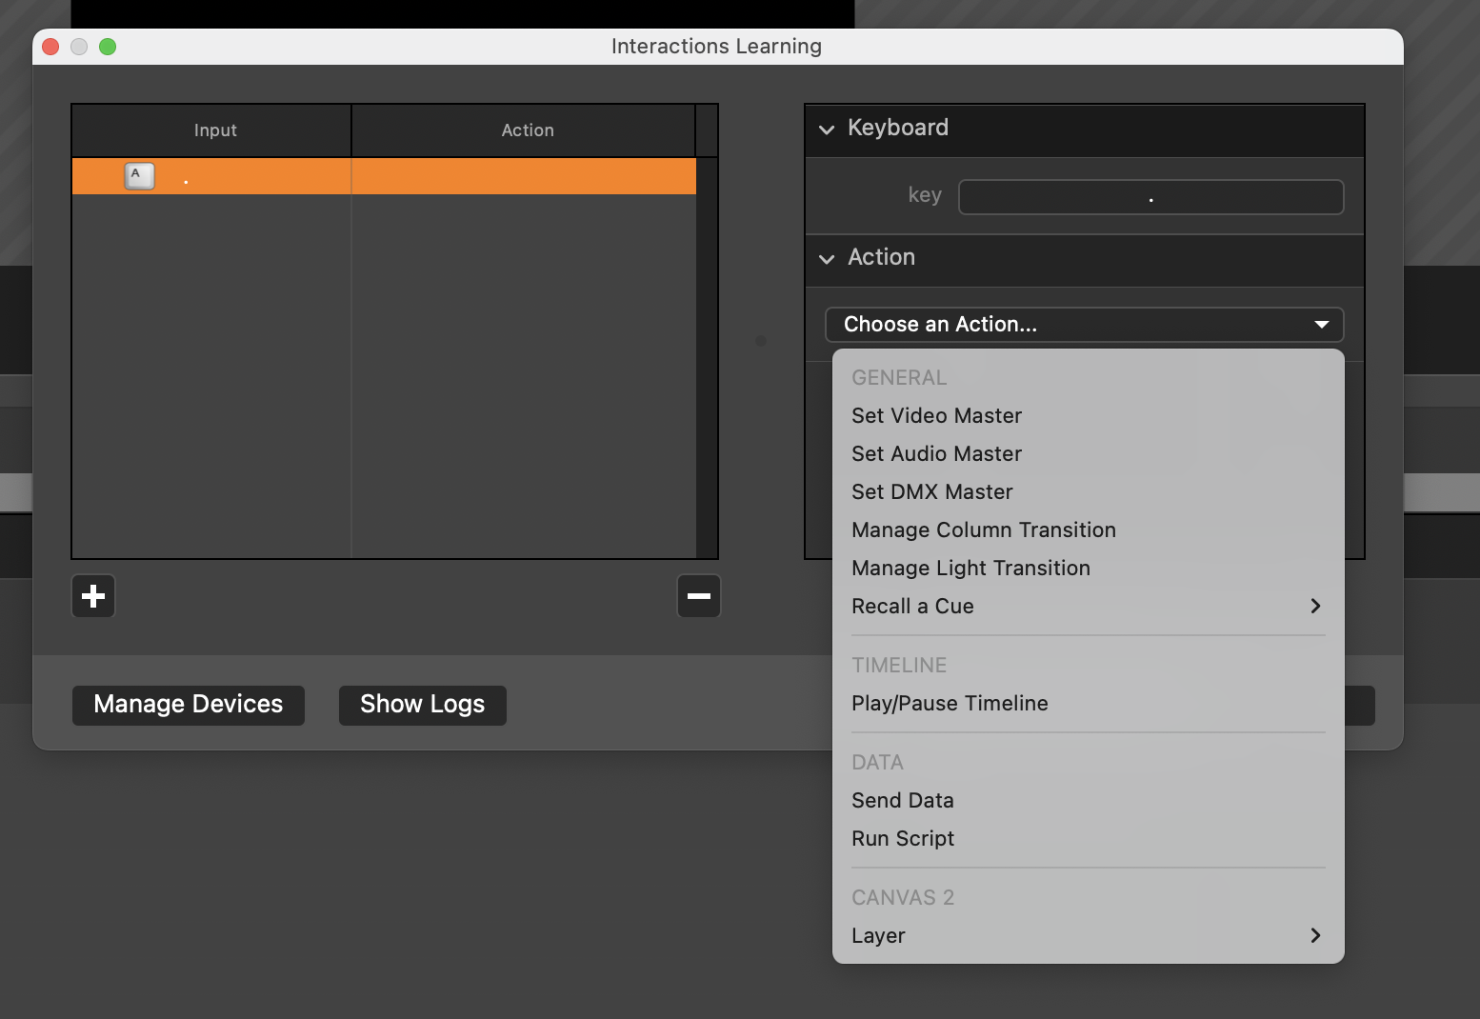
Task: Open Show Logs
Action: 422,705
